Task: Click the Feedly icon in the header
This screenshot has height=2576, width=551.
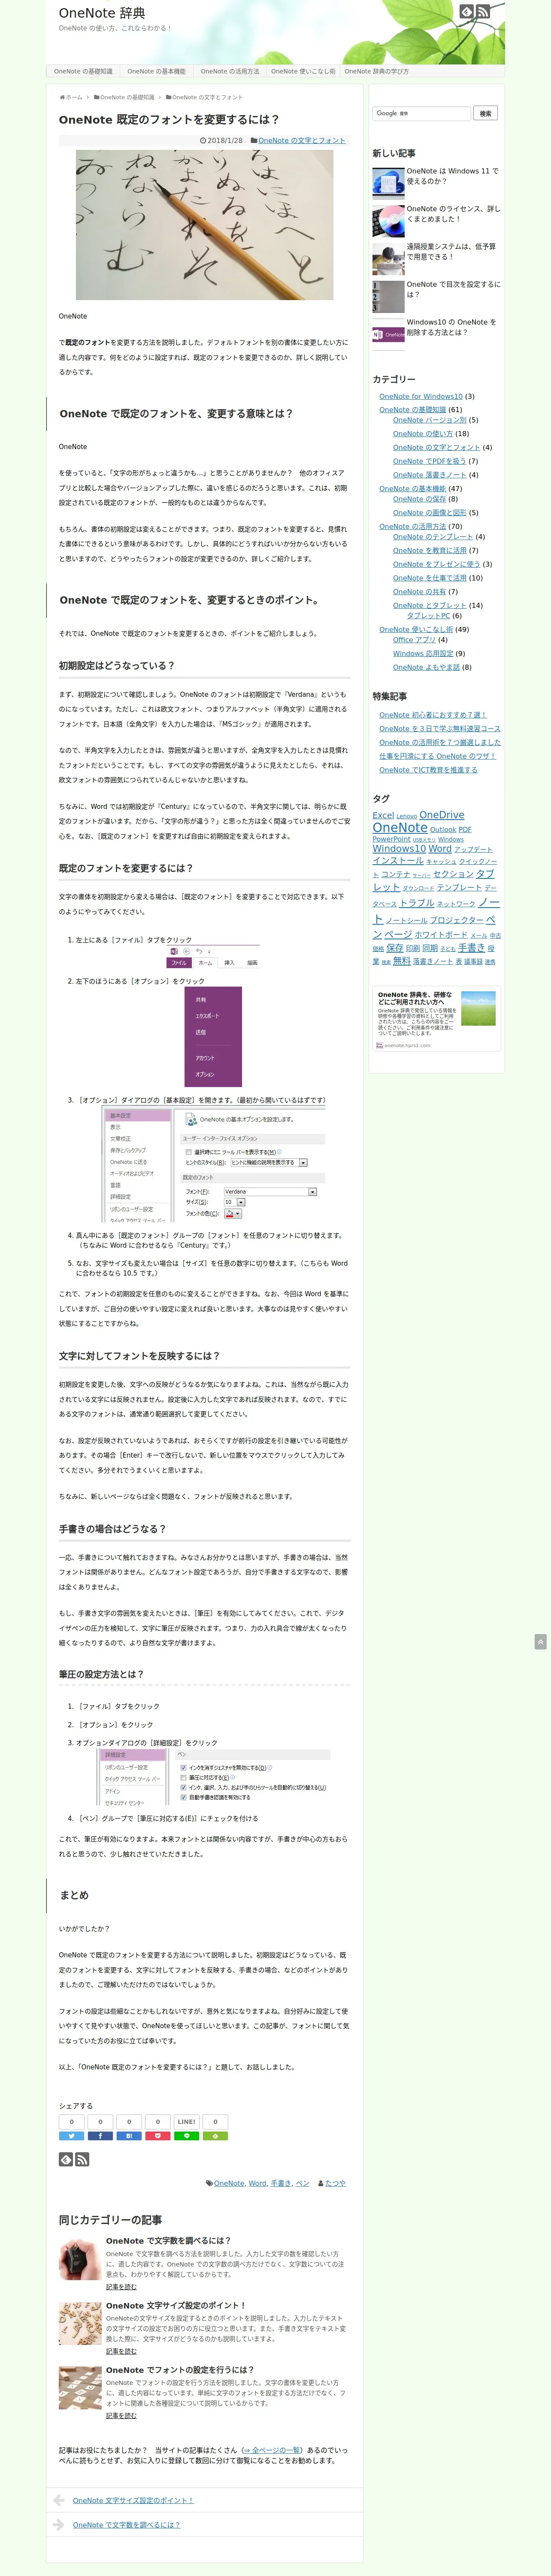Action: (466, 12)
